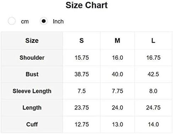Click the 42.5 bust value for L
Screen dimensions: 173x134
point(153,74)
